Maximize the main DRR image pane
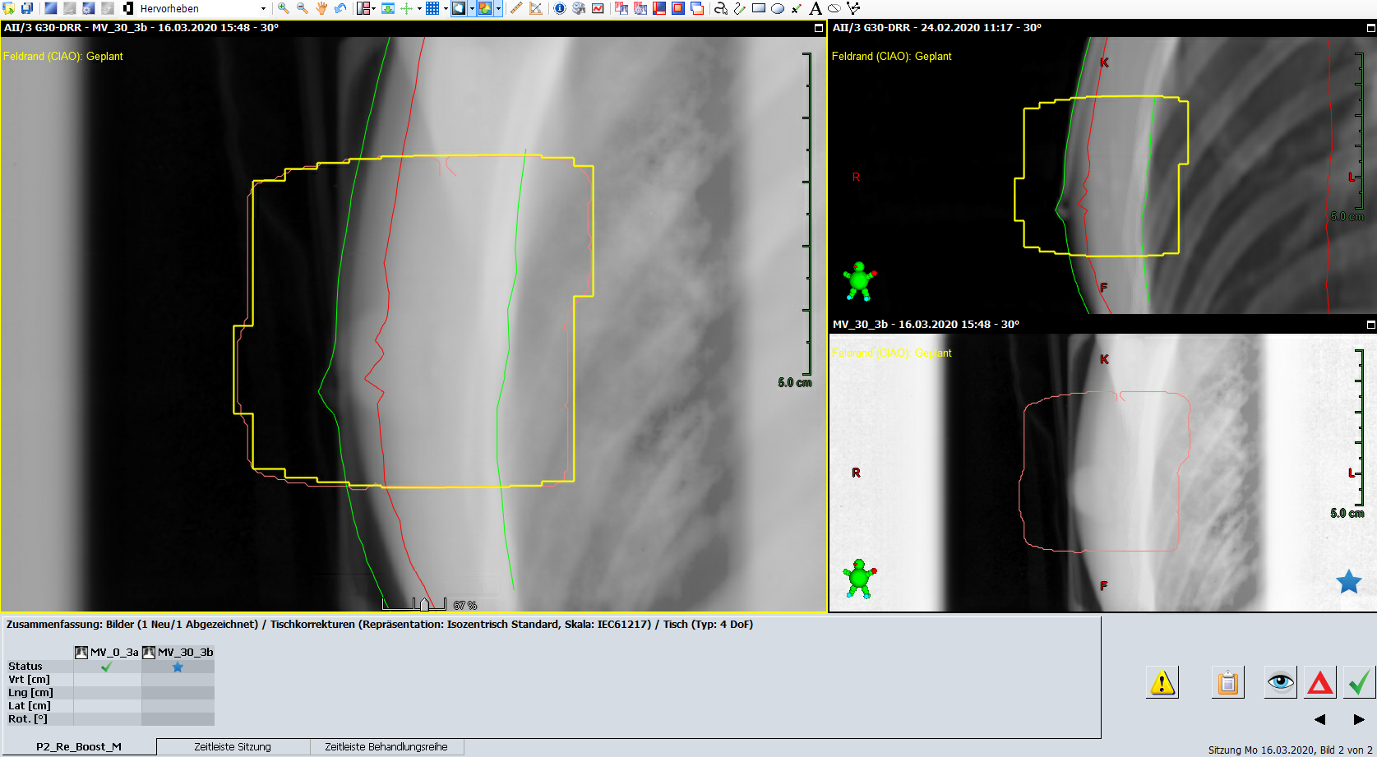Screen dimensions: 1377x757 (818, 28)
